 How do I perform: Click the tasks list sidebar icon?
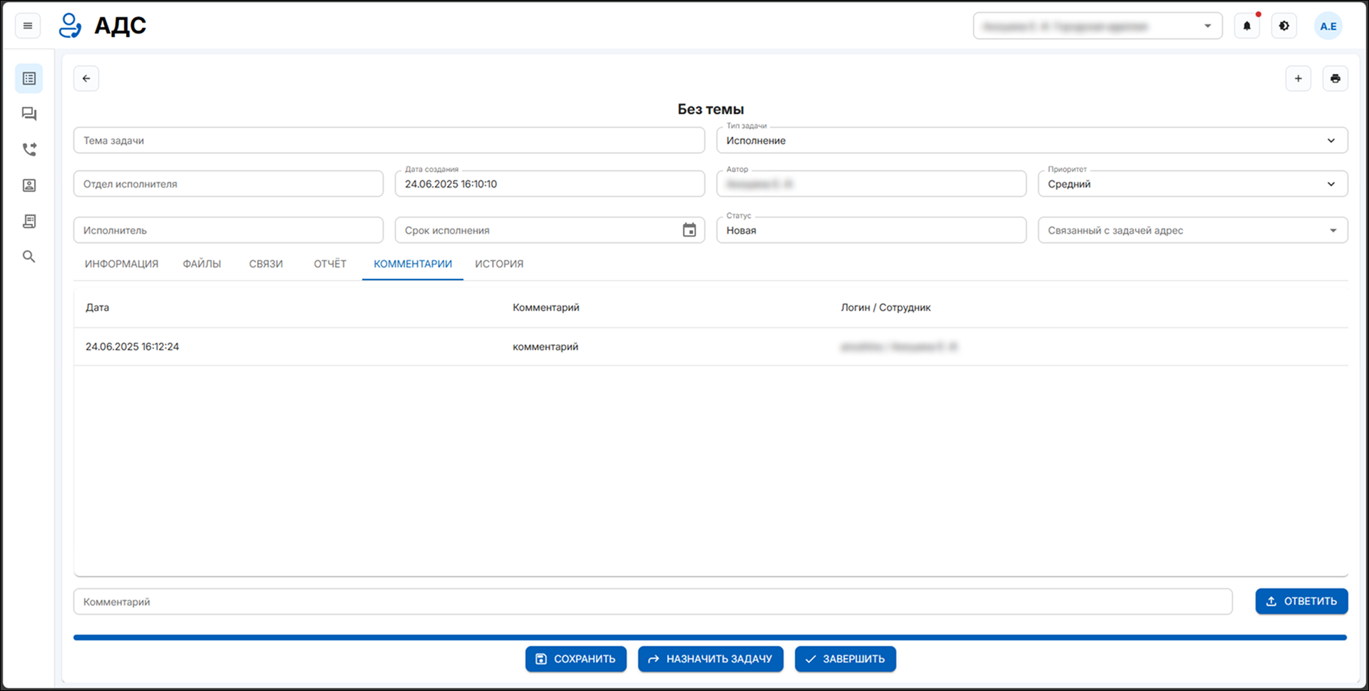coord(29,78)
